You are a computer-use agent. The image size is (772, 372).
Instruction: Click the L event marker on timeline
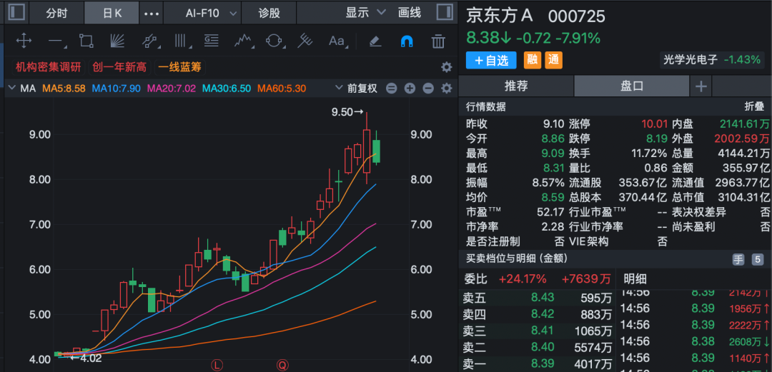click(217, 365)
